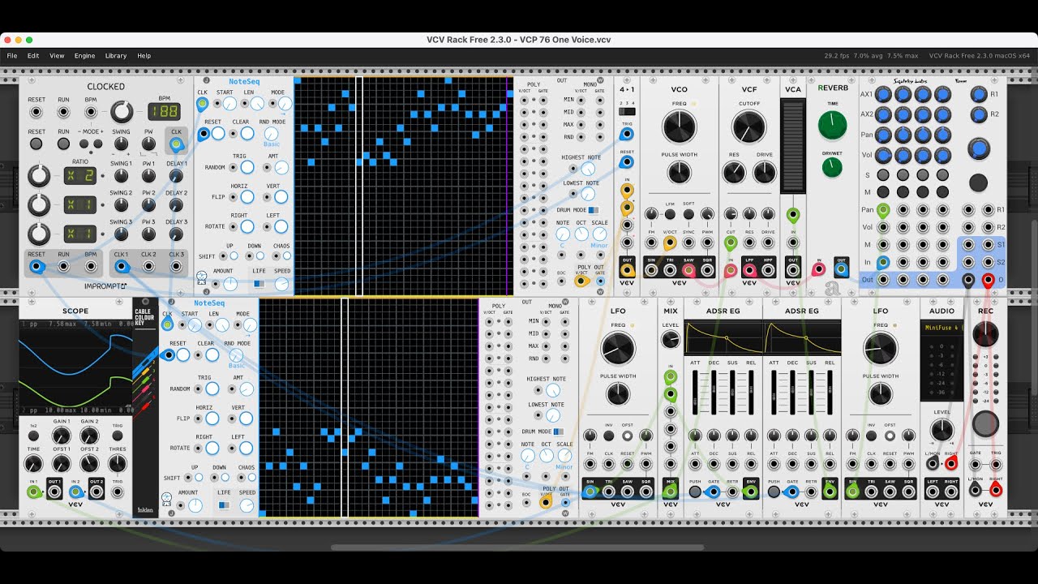The image size is (1038, 584).
Task: Open the Help menu
Action: pos(144,56)
